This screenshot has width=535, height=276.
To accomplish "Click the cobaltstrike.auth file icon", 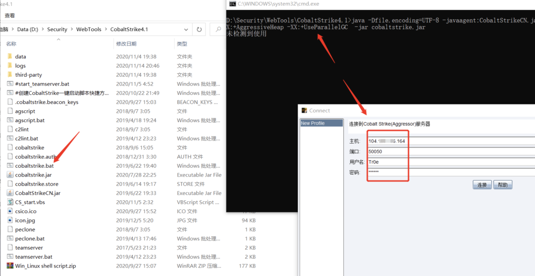I will tap(10, 157).
